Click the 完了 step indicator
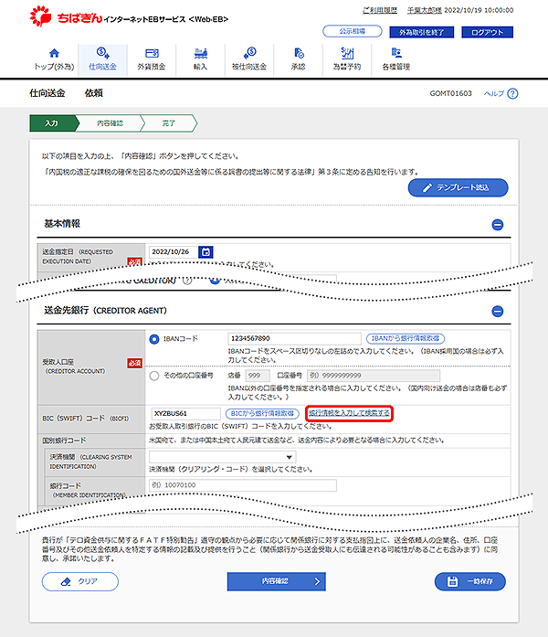548x637 pixels. click(169, 123)
